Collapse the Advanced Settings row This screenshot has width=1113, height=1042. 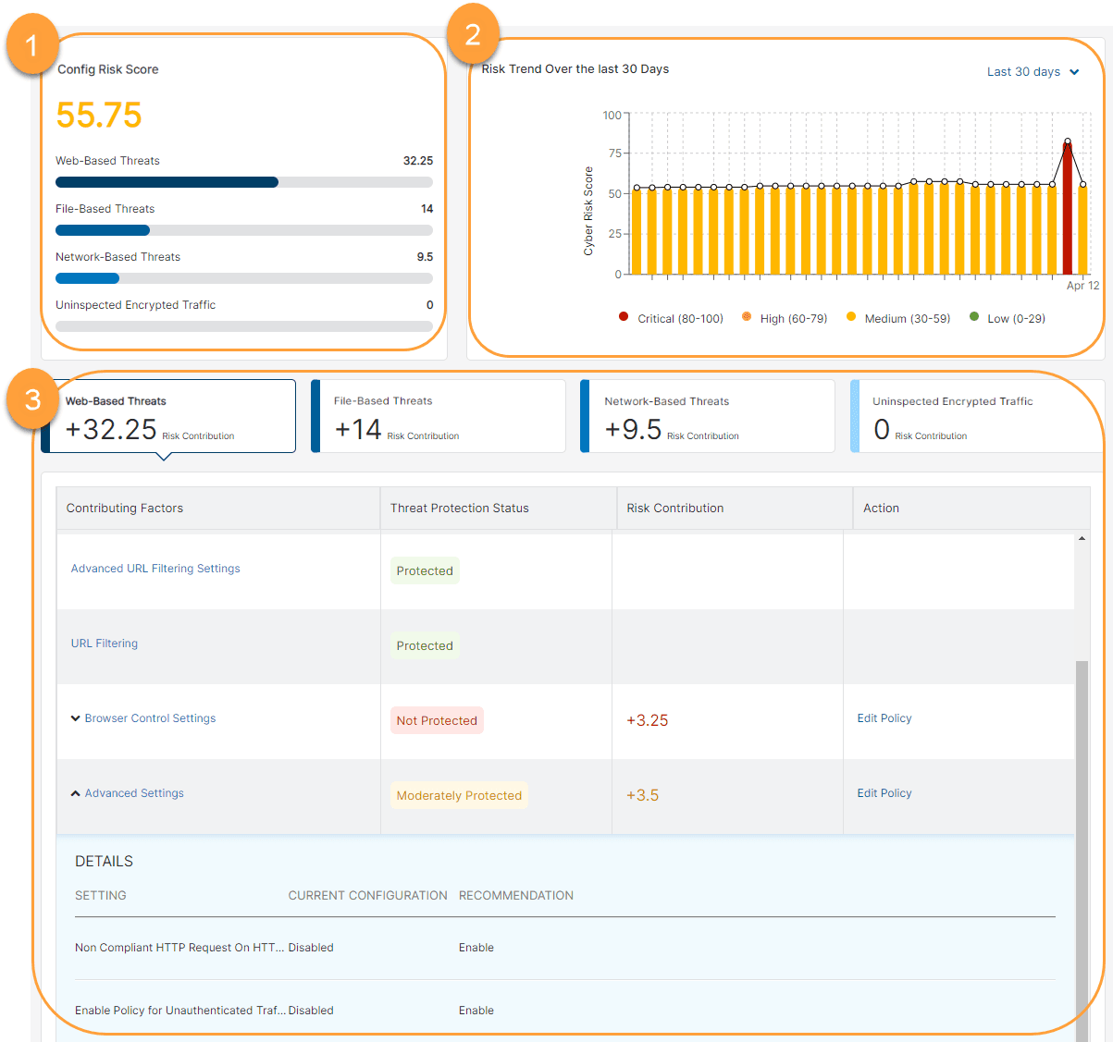point(76,793)
